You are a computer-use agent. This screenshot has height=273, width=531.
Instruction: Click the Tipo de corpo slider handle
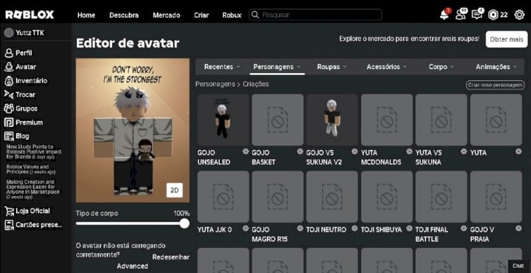point(185,223)
